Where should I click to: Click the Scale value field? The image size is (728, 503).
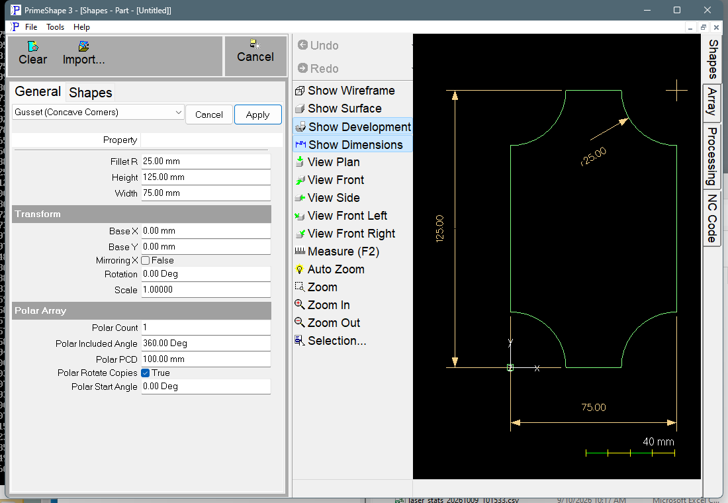click(x=206, y=290)
